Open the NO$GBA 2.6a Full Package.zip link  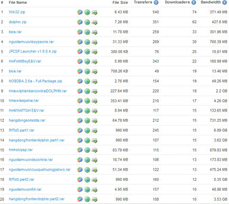(35, 81)
